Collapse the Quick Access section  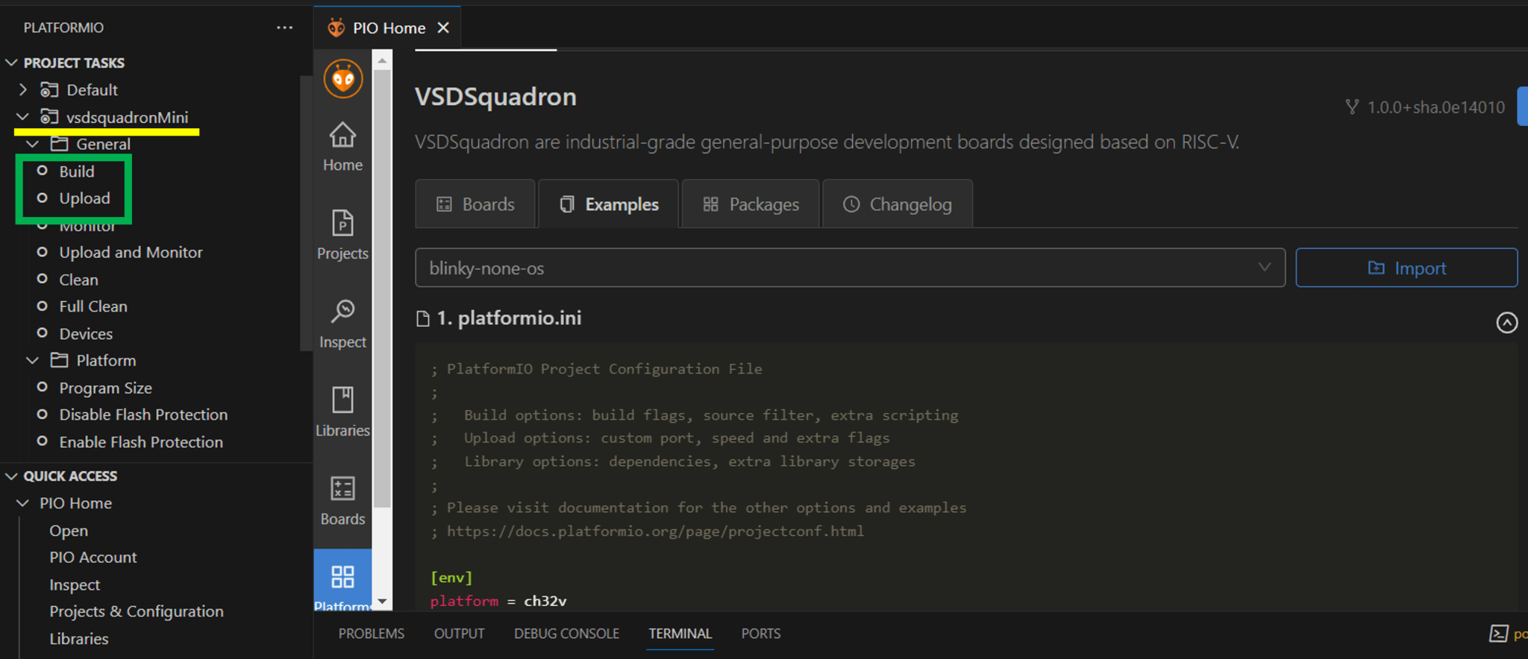coord(12,476)
